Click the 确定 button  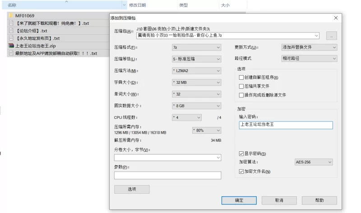click(239, 200)
